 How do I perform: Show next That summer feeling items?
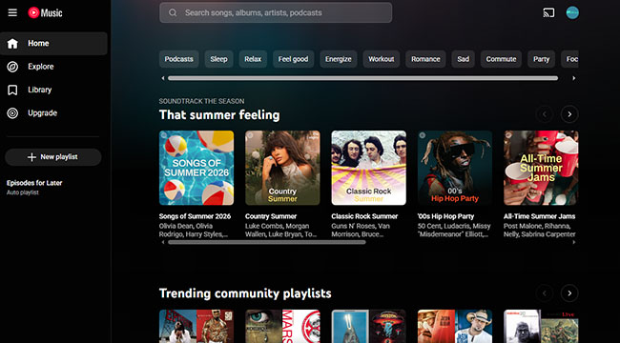coord(569,114)
